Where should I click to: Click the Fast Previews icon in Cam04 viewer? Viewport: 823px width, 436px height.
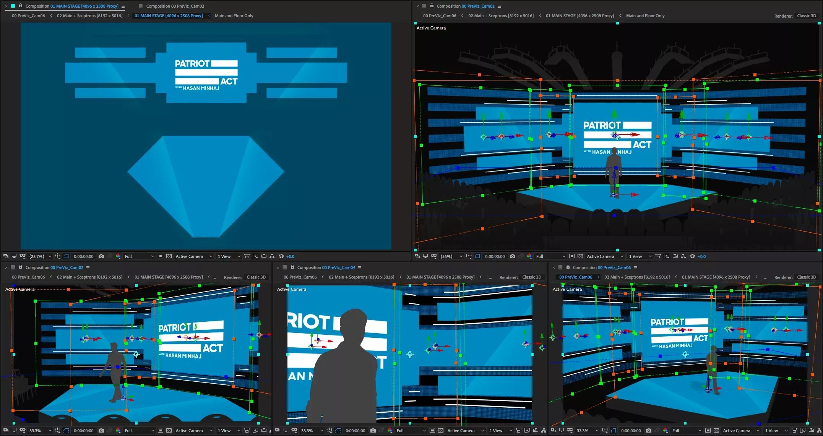coord(527,431)
